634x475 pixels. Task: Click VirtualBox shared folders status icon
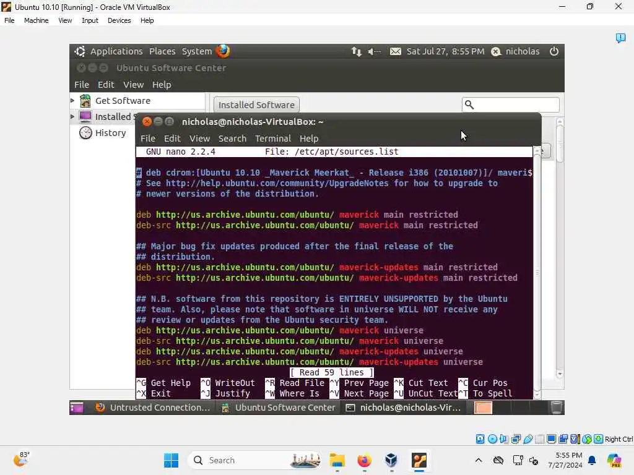tap(539, 439)
